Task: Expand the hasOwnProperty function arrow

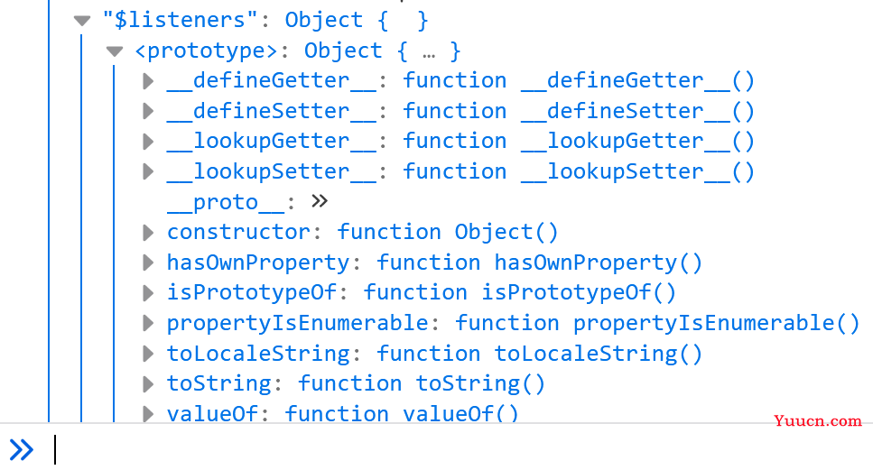Action: click(148, 263)
